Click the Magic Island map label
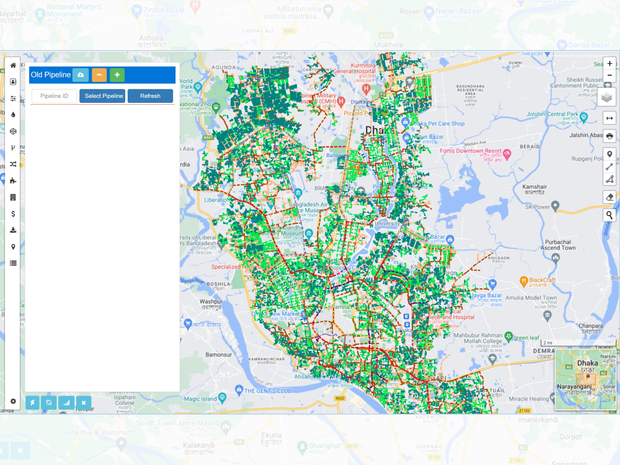 (200, 399)
